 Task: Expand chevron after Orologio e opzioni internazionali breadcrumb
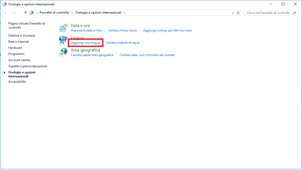point(124,13)
